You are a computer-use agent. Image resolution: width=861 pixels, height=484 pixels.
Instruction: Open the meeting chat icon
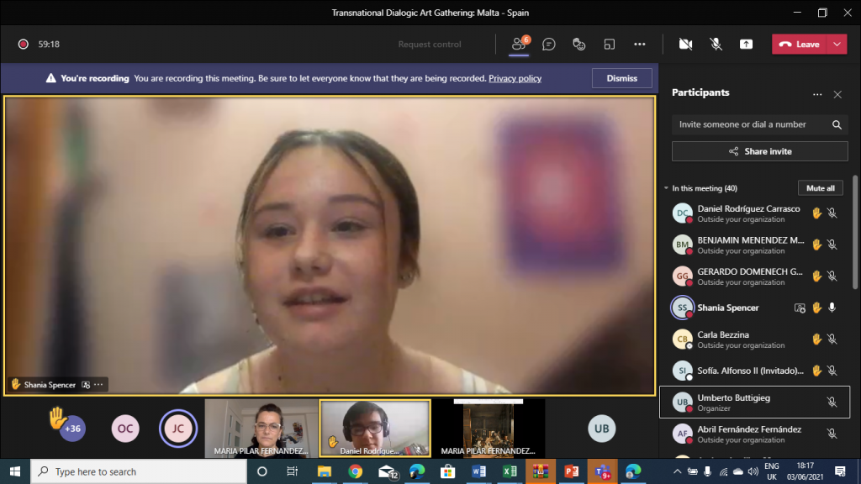tap(549, 45)
